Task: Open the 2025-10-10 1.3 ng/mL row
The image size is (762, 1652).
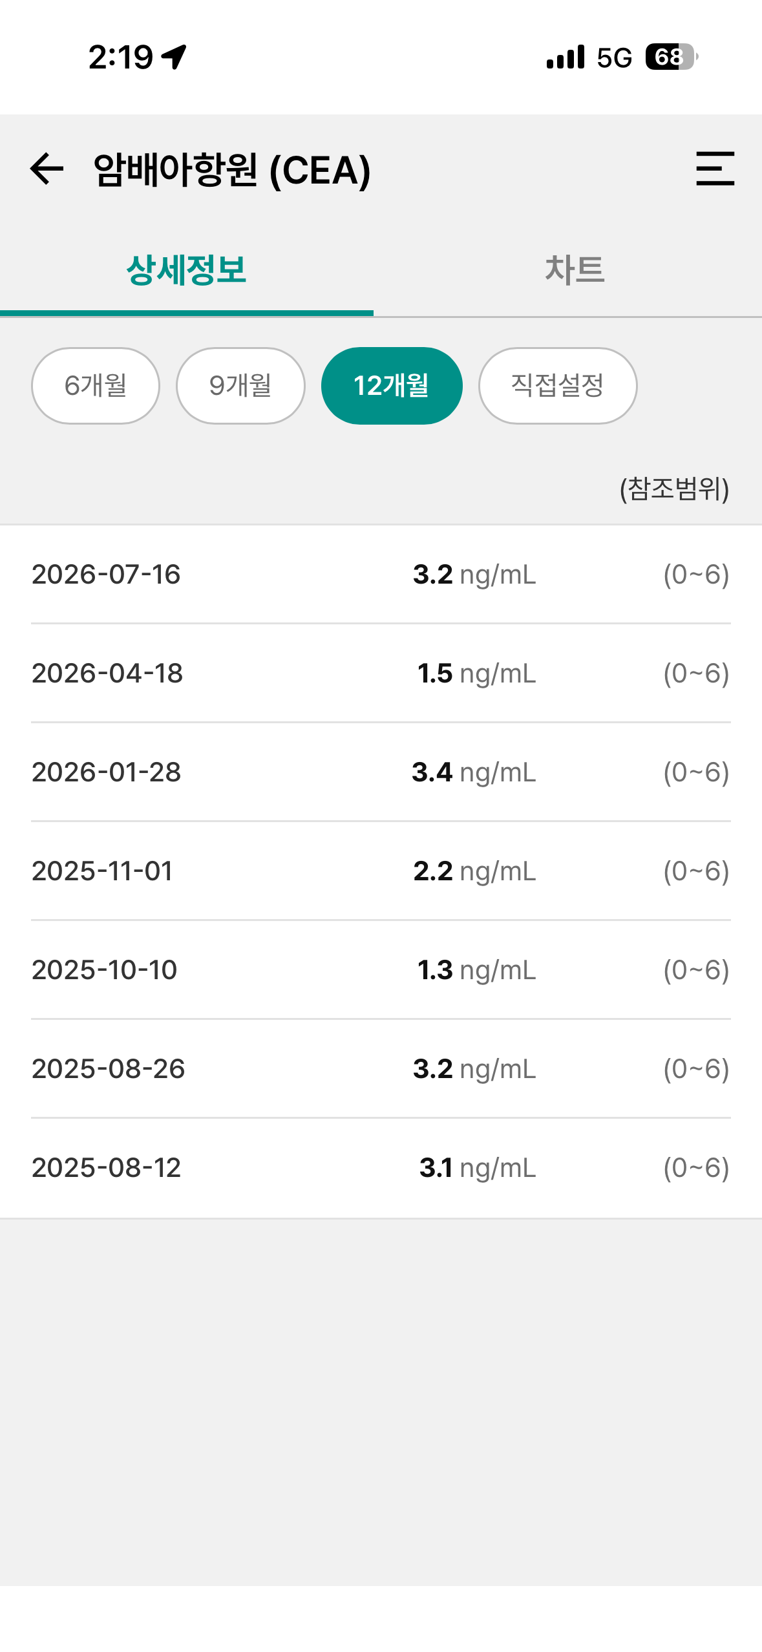Action: point(381,970)
